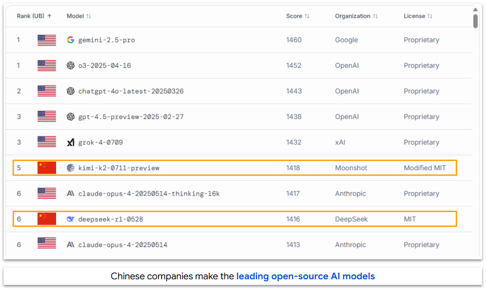Click US flag in o3-2025-04-16 row

click(x=47, y=65)
